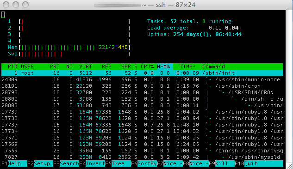This screenshot has width=293, height=169.
Task: Sort by the PID column header
Action: [12, 66]
